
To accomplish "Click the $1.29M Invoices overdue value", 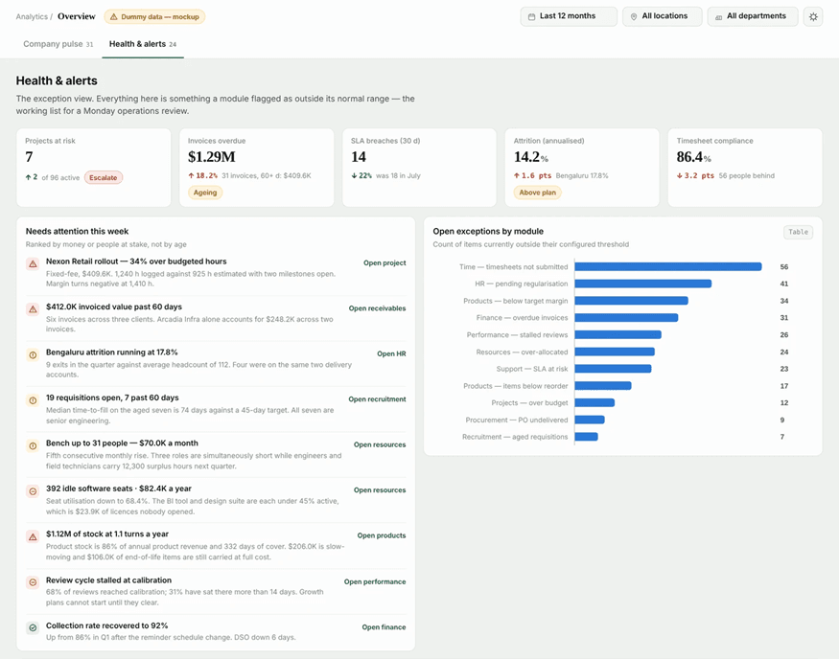I will pos(211,157).
